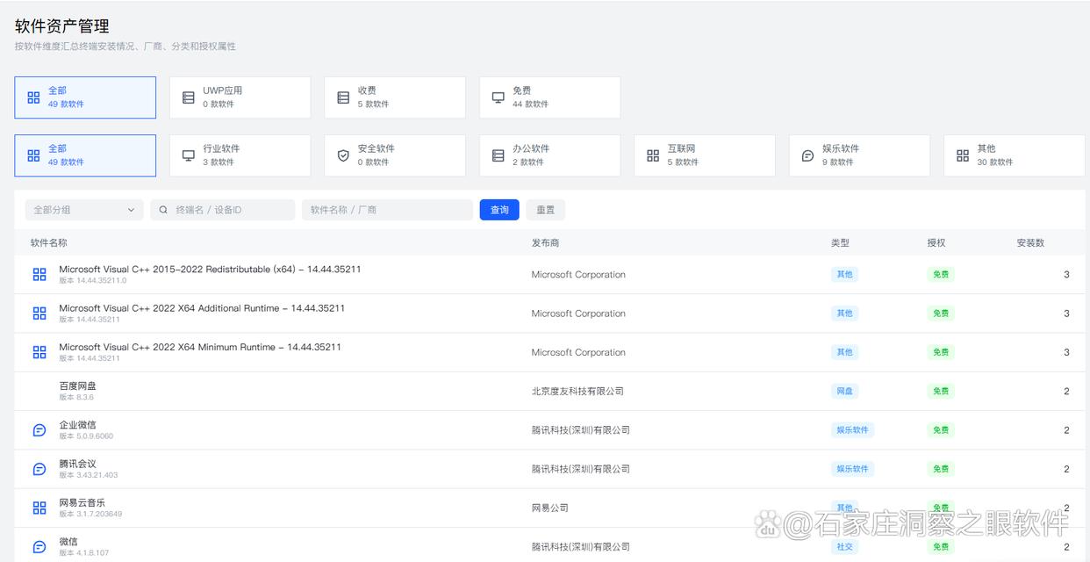Click the chat icon beside 微信 version 4.1.8.107
This screenshot has height=562, width=1090.
(x=39, y=546)
